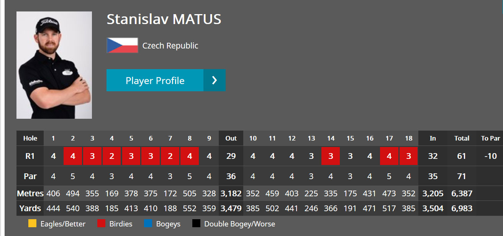Click the To Par column header

491,138
